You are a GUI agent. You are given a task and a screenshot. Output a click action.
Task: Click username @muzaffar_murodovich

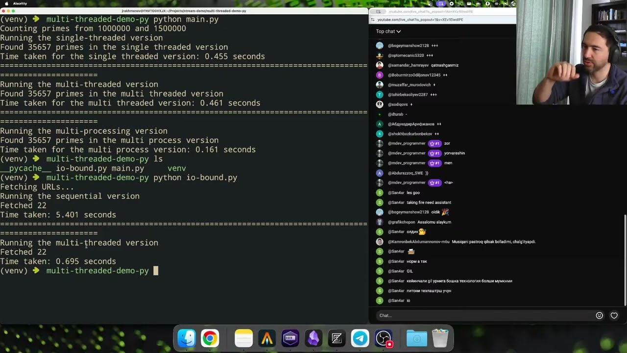coord(409,85)
